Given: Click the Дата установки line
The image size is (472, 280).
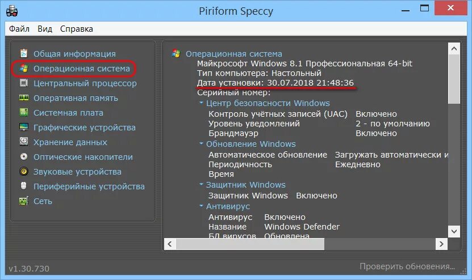Looking at the screenshot, I should point(275,83).
